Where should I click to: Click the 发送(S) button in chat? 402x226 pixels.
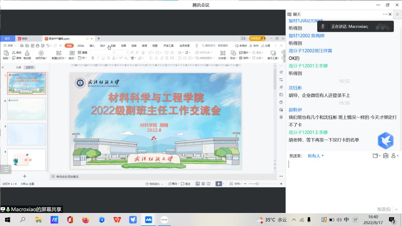tap(384, 209)
